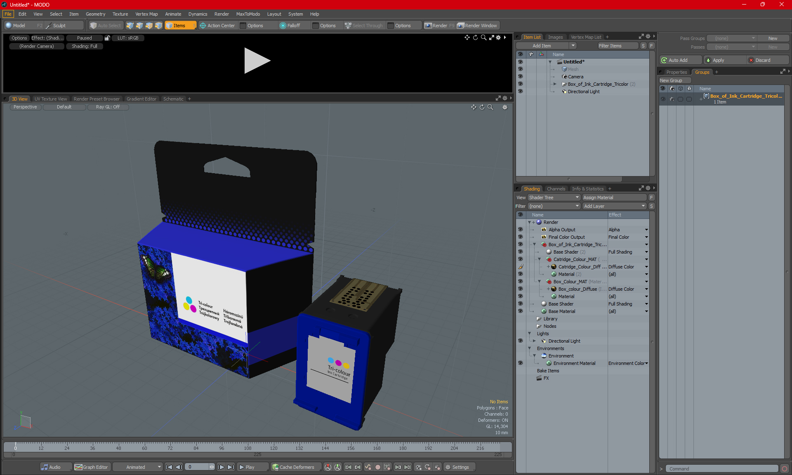The image size is (792, 475).
Task: Toggle visibility of Box_Colour_MAT layer
Action: pyautogui.click(x=520, y=282)
